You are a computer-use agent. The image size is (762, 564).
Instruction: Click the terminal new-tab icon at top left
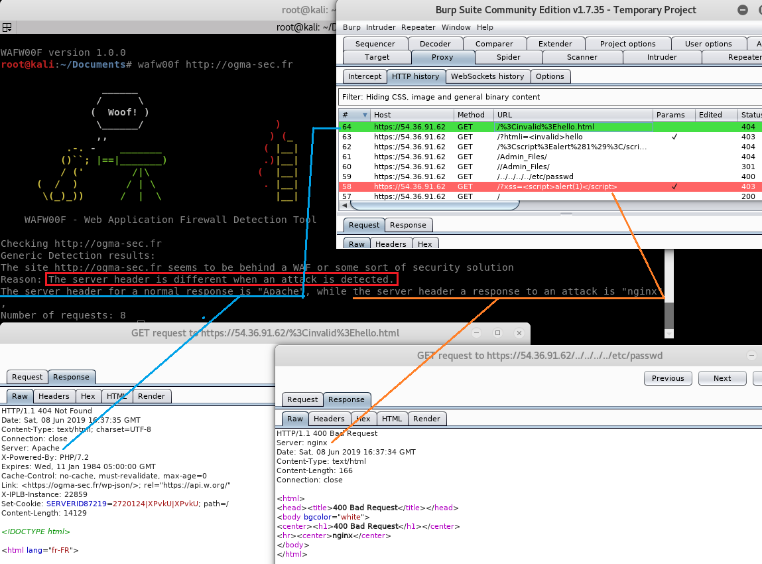7,27
